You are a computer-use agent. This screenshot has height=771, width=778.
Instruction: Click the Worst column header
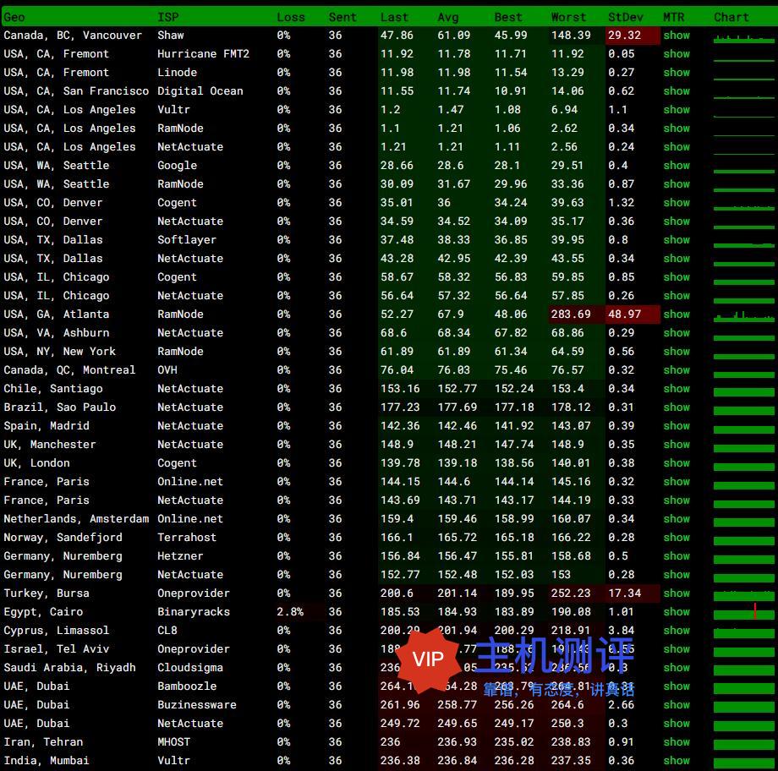(568, 18)
